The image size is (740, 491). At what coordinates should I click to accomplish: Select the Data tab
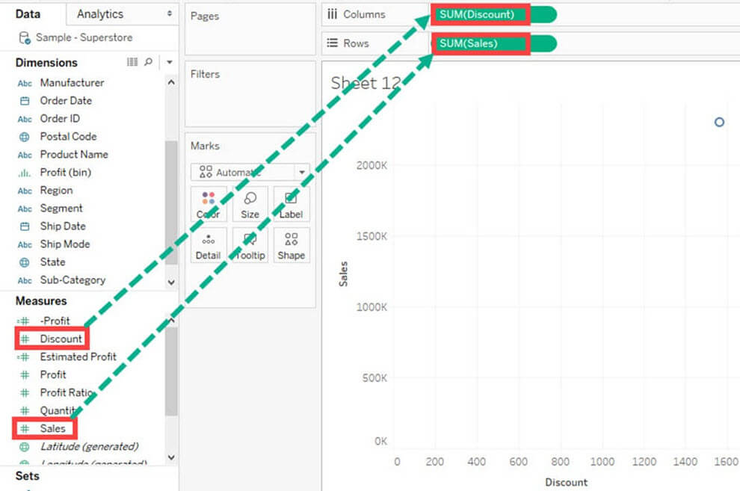coord(28,14)
